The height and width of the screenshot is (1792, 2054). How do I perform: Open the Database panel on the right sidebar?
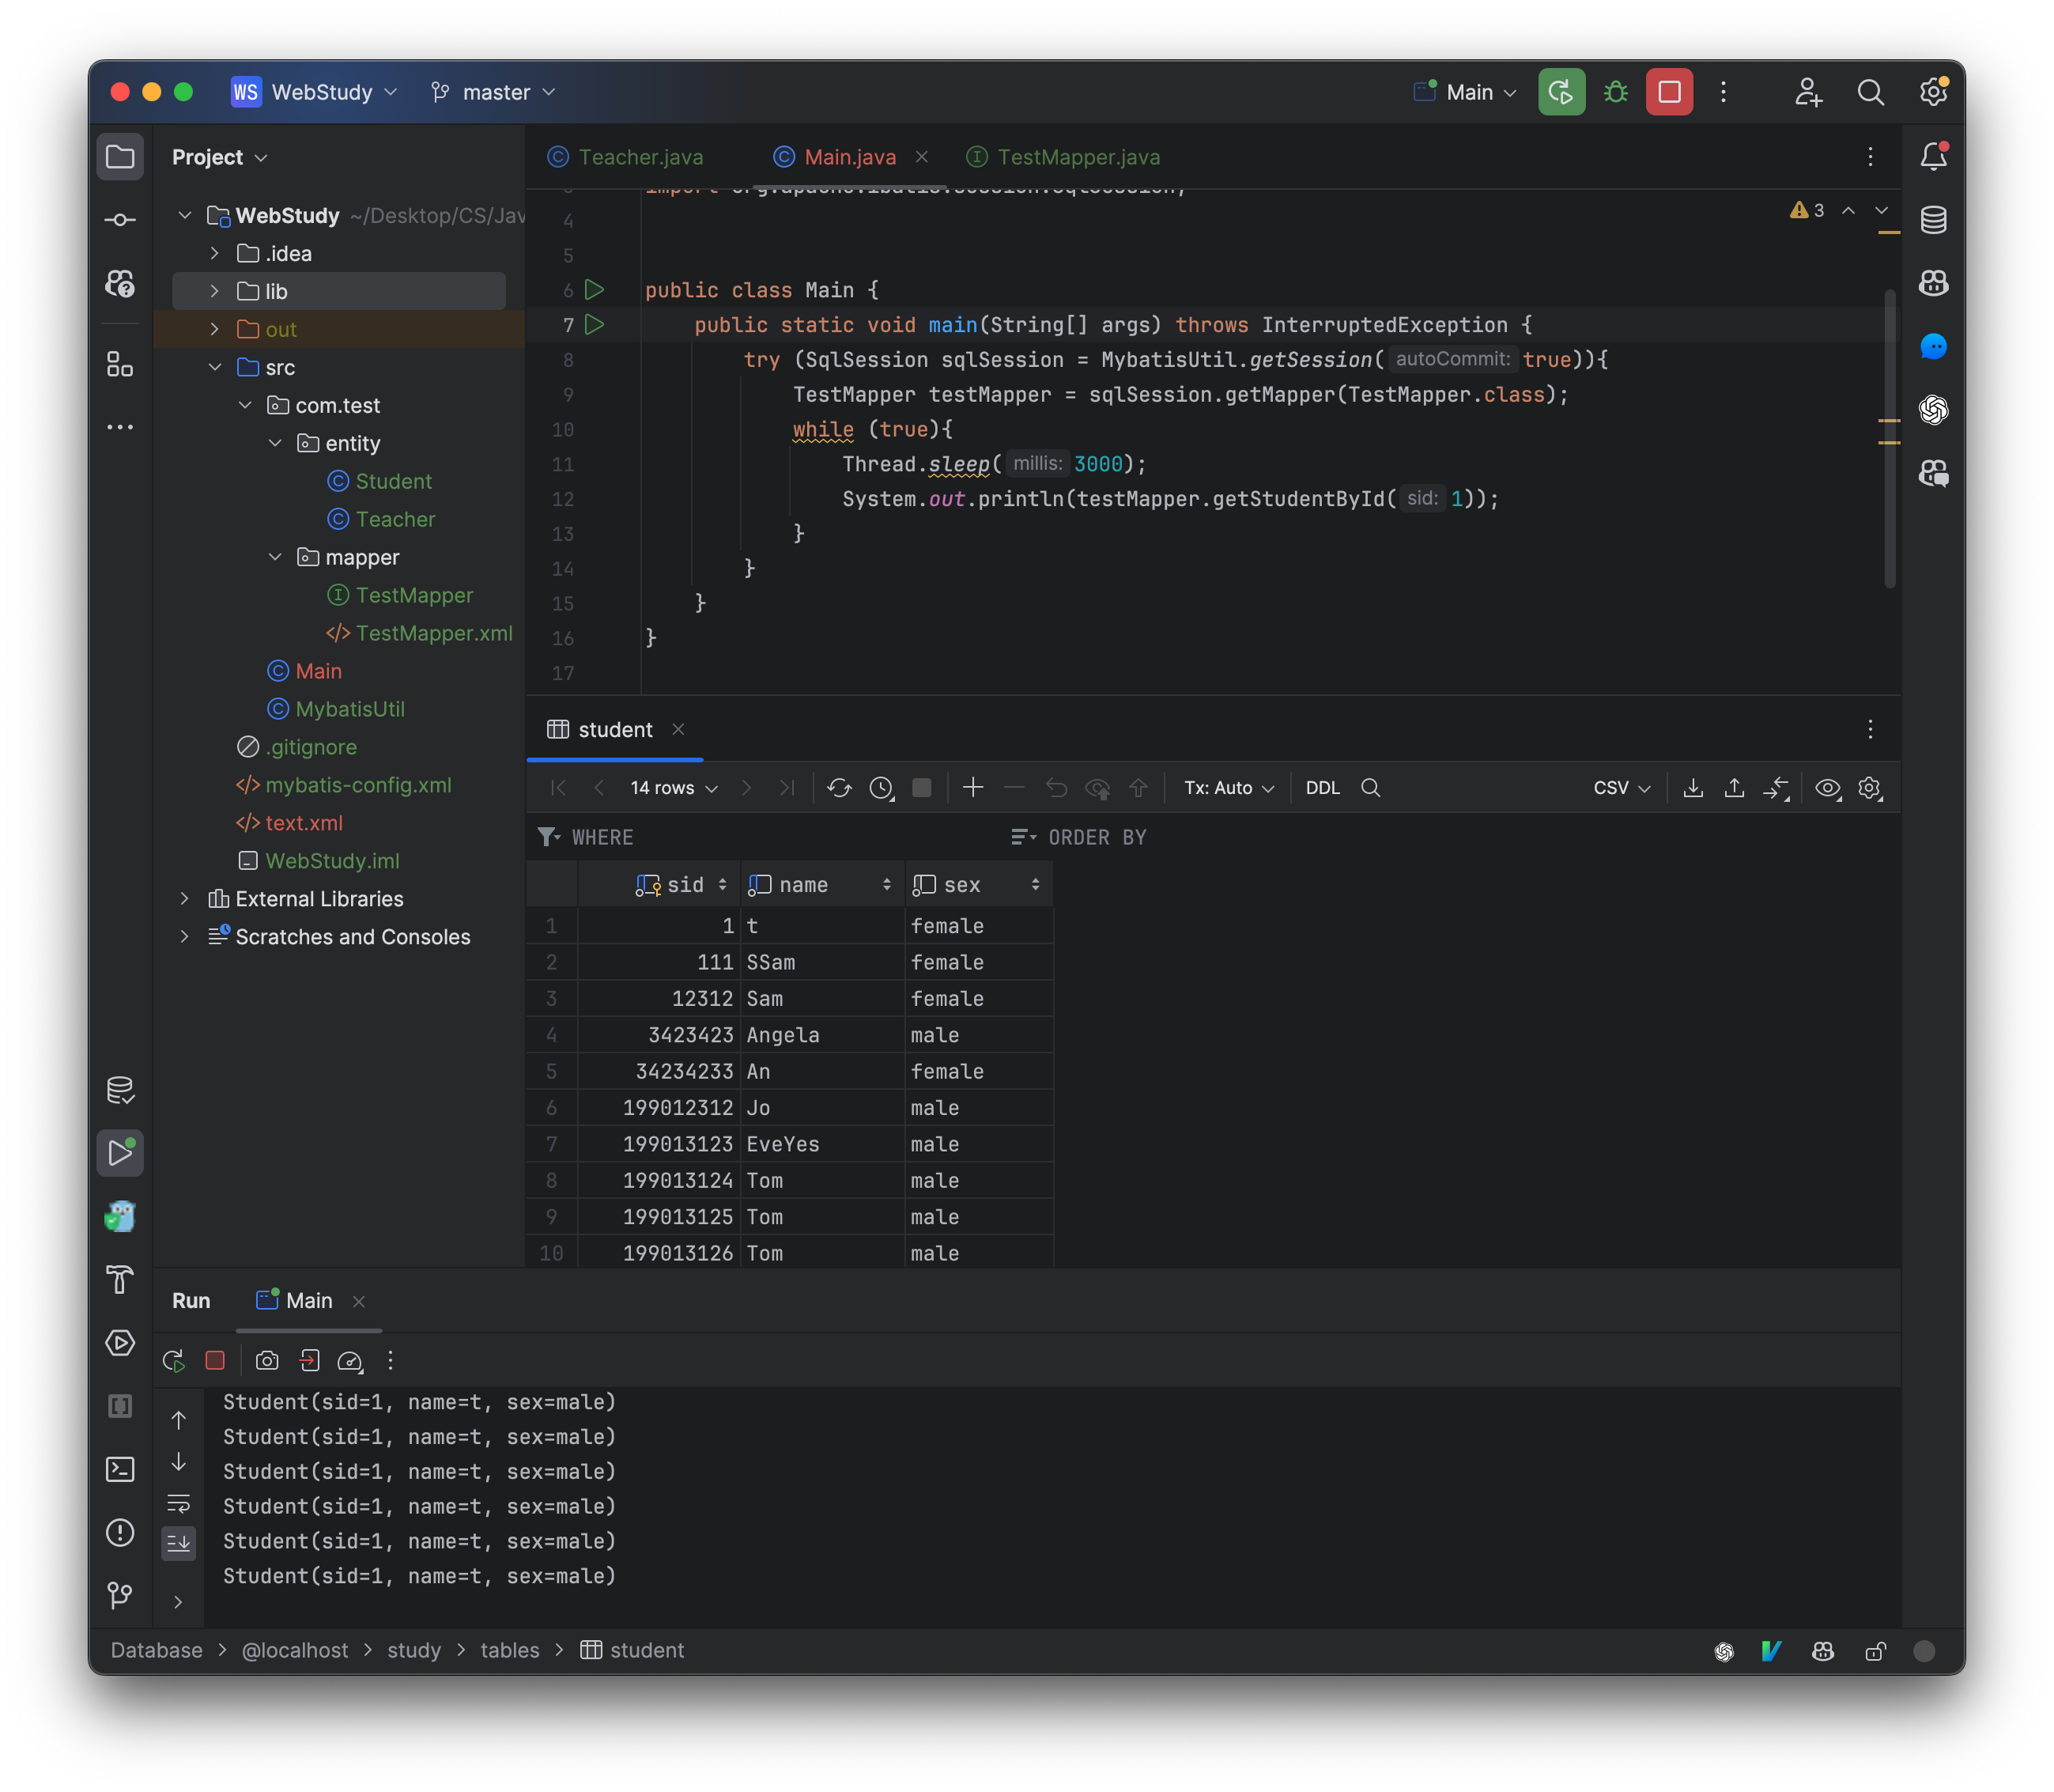click(x=1933, y=219)
